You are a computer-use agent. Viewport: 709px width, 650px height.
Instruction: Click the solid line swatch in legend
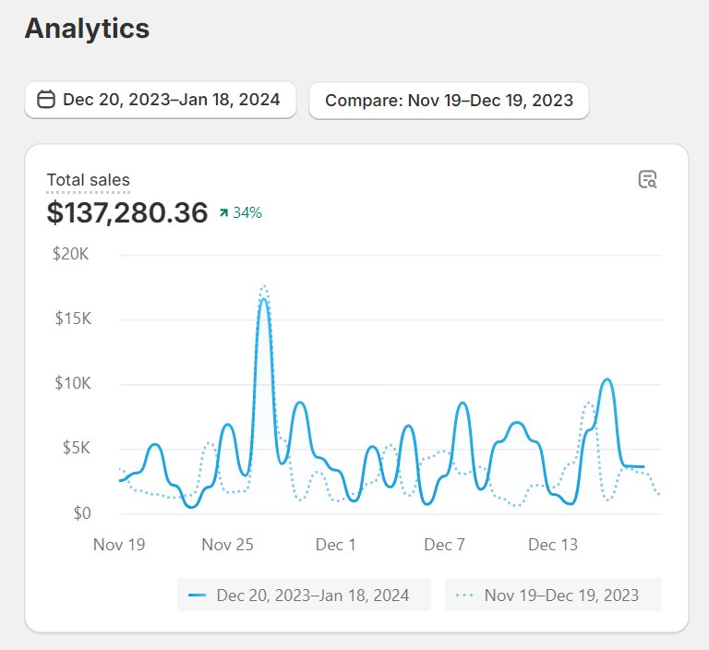[x=198, y=596]
